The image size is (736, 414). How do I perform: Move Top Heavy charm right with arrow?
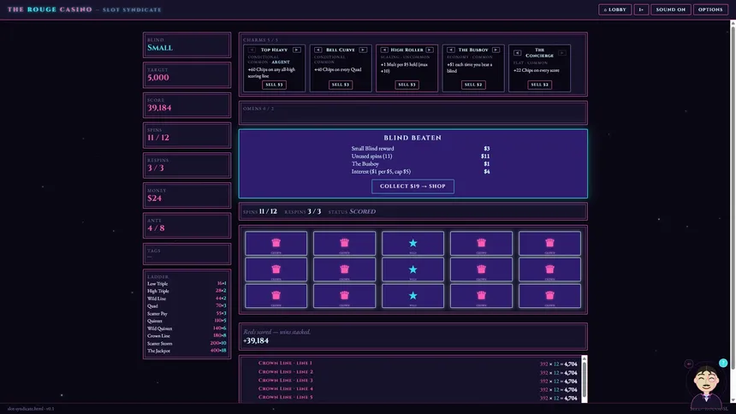coord(297,50)
